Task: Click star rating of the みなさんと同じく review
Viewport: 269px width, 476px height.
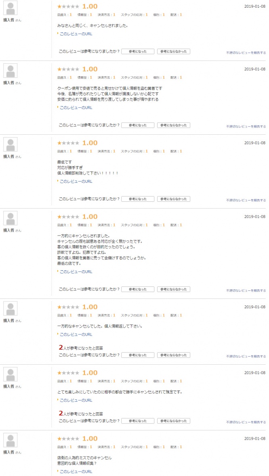Action: (68, 7)
